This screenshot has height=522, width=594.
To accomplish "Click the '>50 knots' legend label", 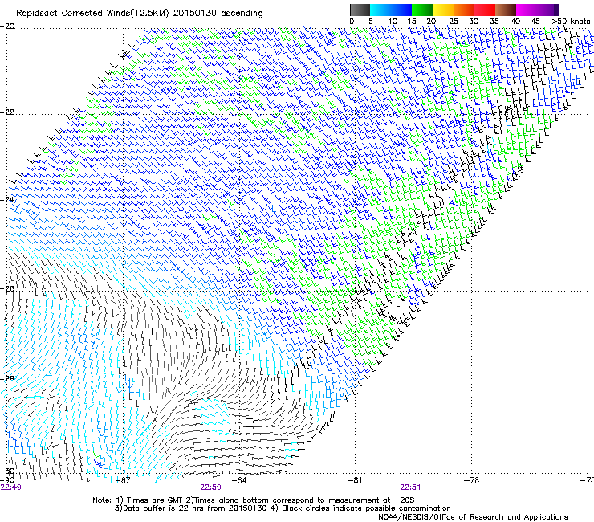I will coord(571,22).
